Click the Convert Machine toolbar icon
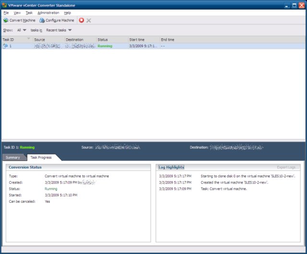Screen dimensions: 307x254 tap(6, 21)
